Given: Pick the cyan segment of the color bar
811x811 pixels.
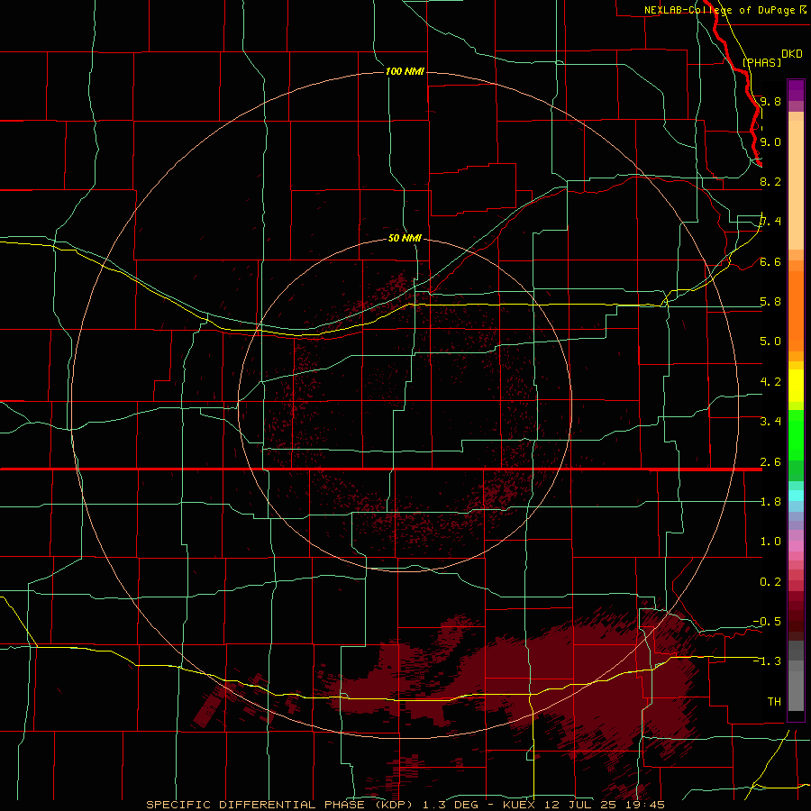Looking at the screenshot, I should tap(796, 496).
